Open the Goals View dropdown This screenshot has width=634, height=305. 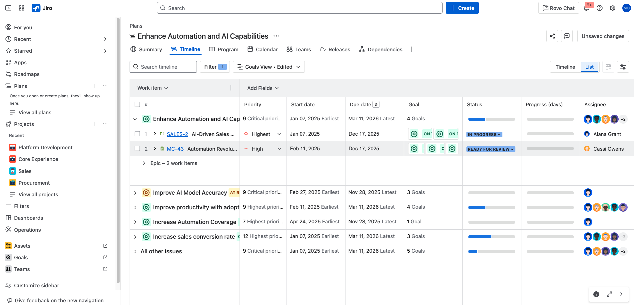tap(269, 67)
